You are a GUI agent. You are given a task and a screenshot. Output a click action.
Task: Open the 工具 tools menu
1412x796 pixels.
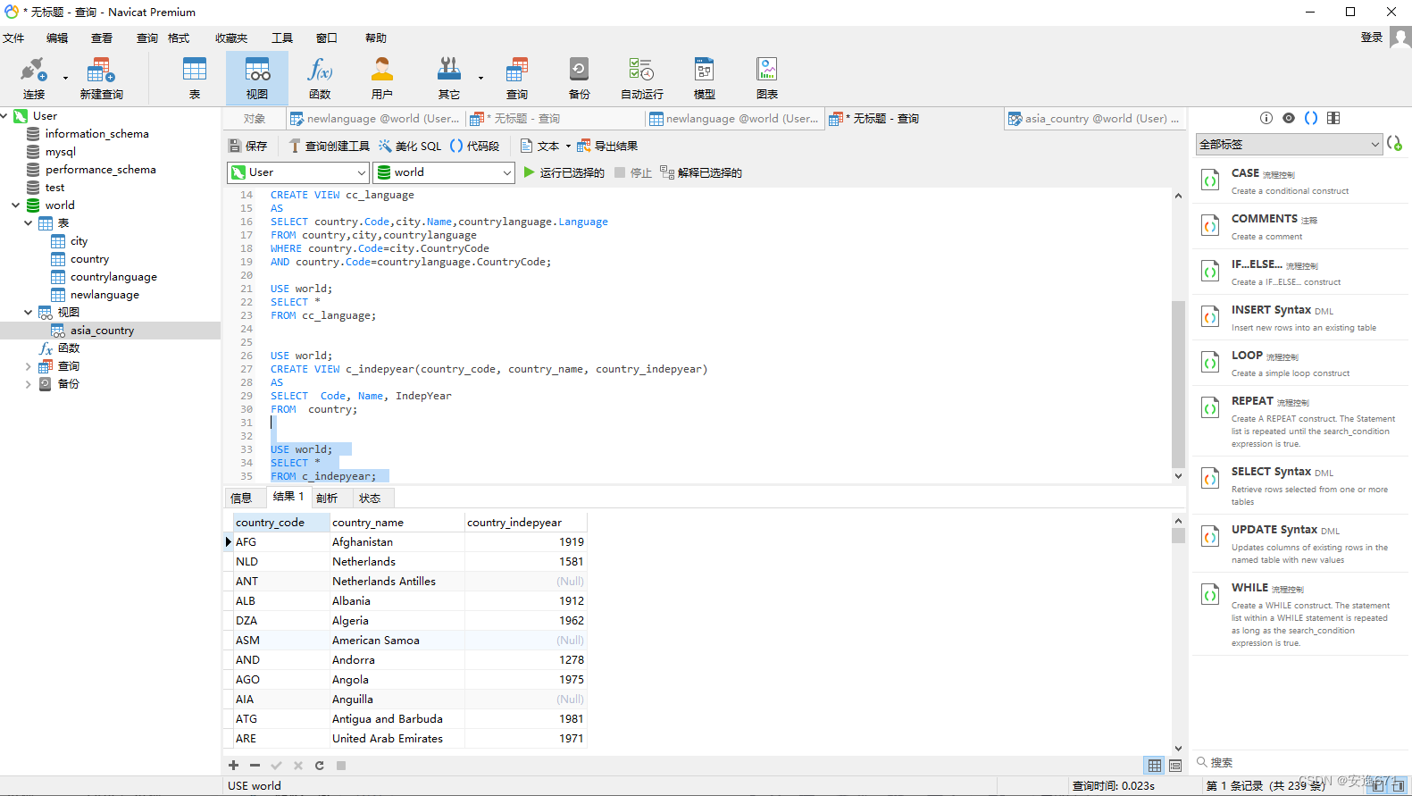tap(282, 38)
